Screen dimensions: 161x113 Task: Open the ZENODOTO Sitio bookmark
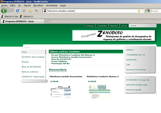coord(10,16)
